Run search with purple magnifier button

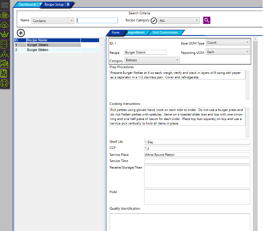click(x=207, y=20)
